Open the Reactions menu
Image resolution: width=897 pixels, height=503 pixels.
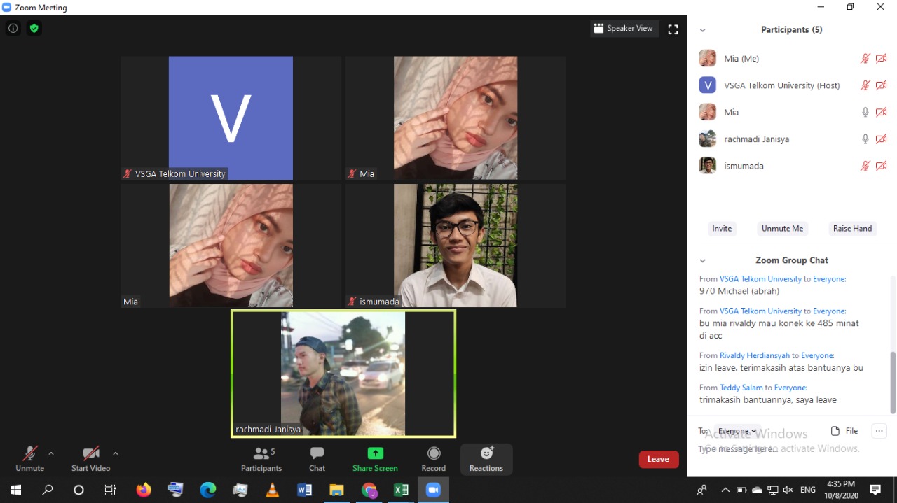(x=486, y=453)
